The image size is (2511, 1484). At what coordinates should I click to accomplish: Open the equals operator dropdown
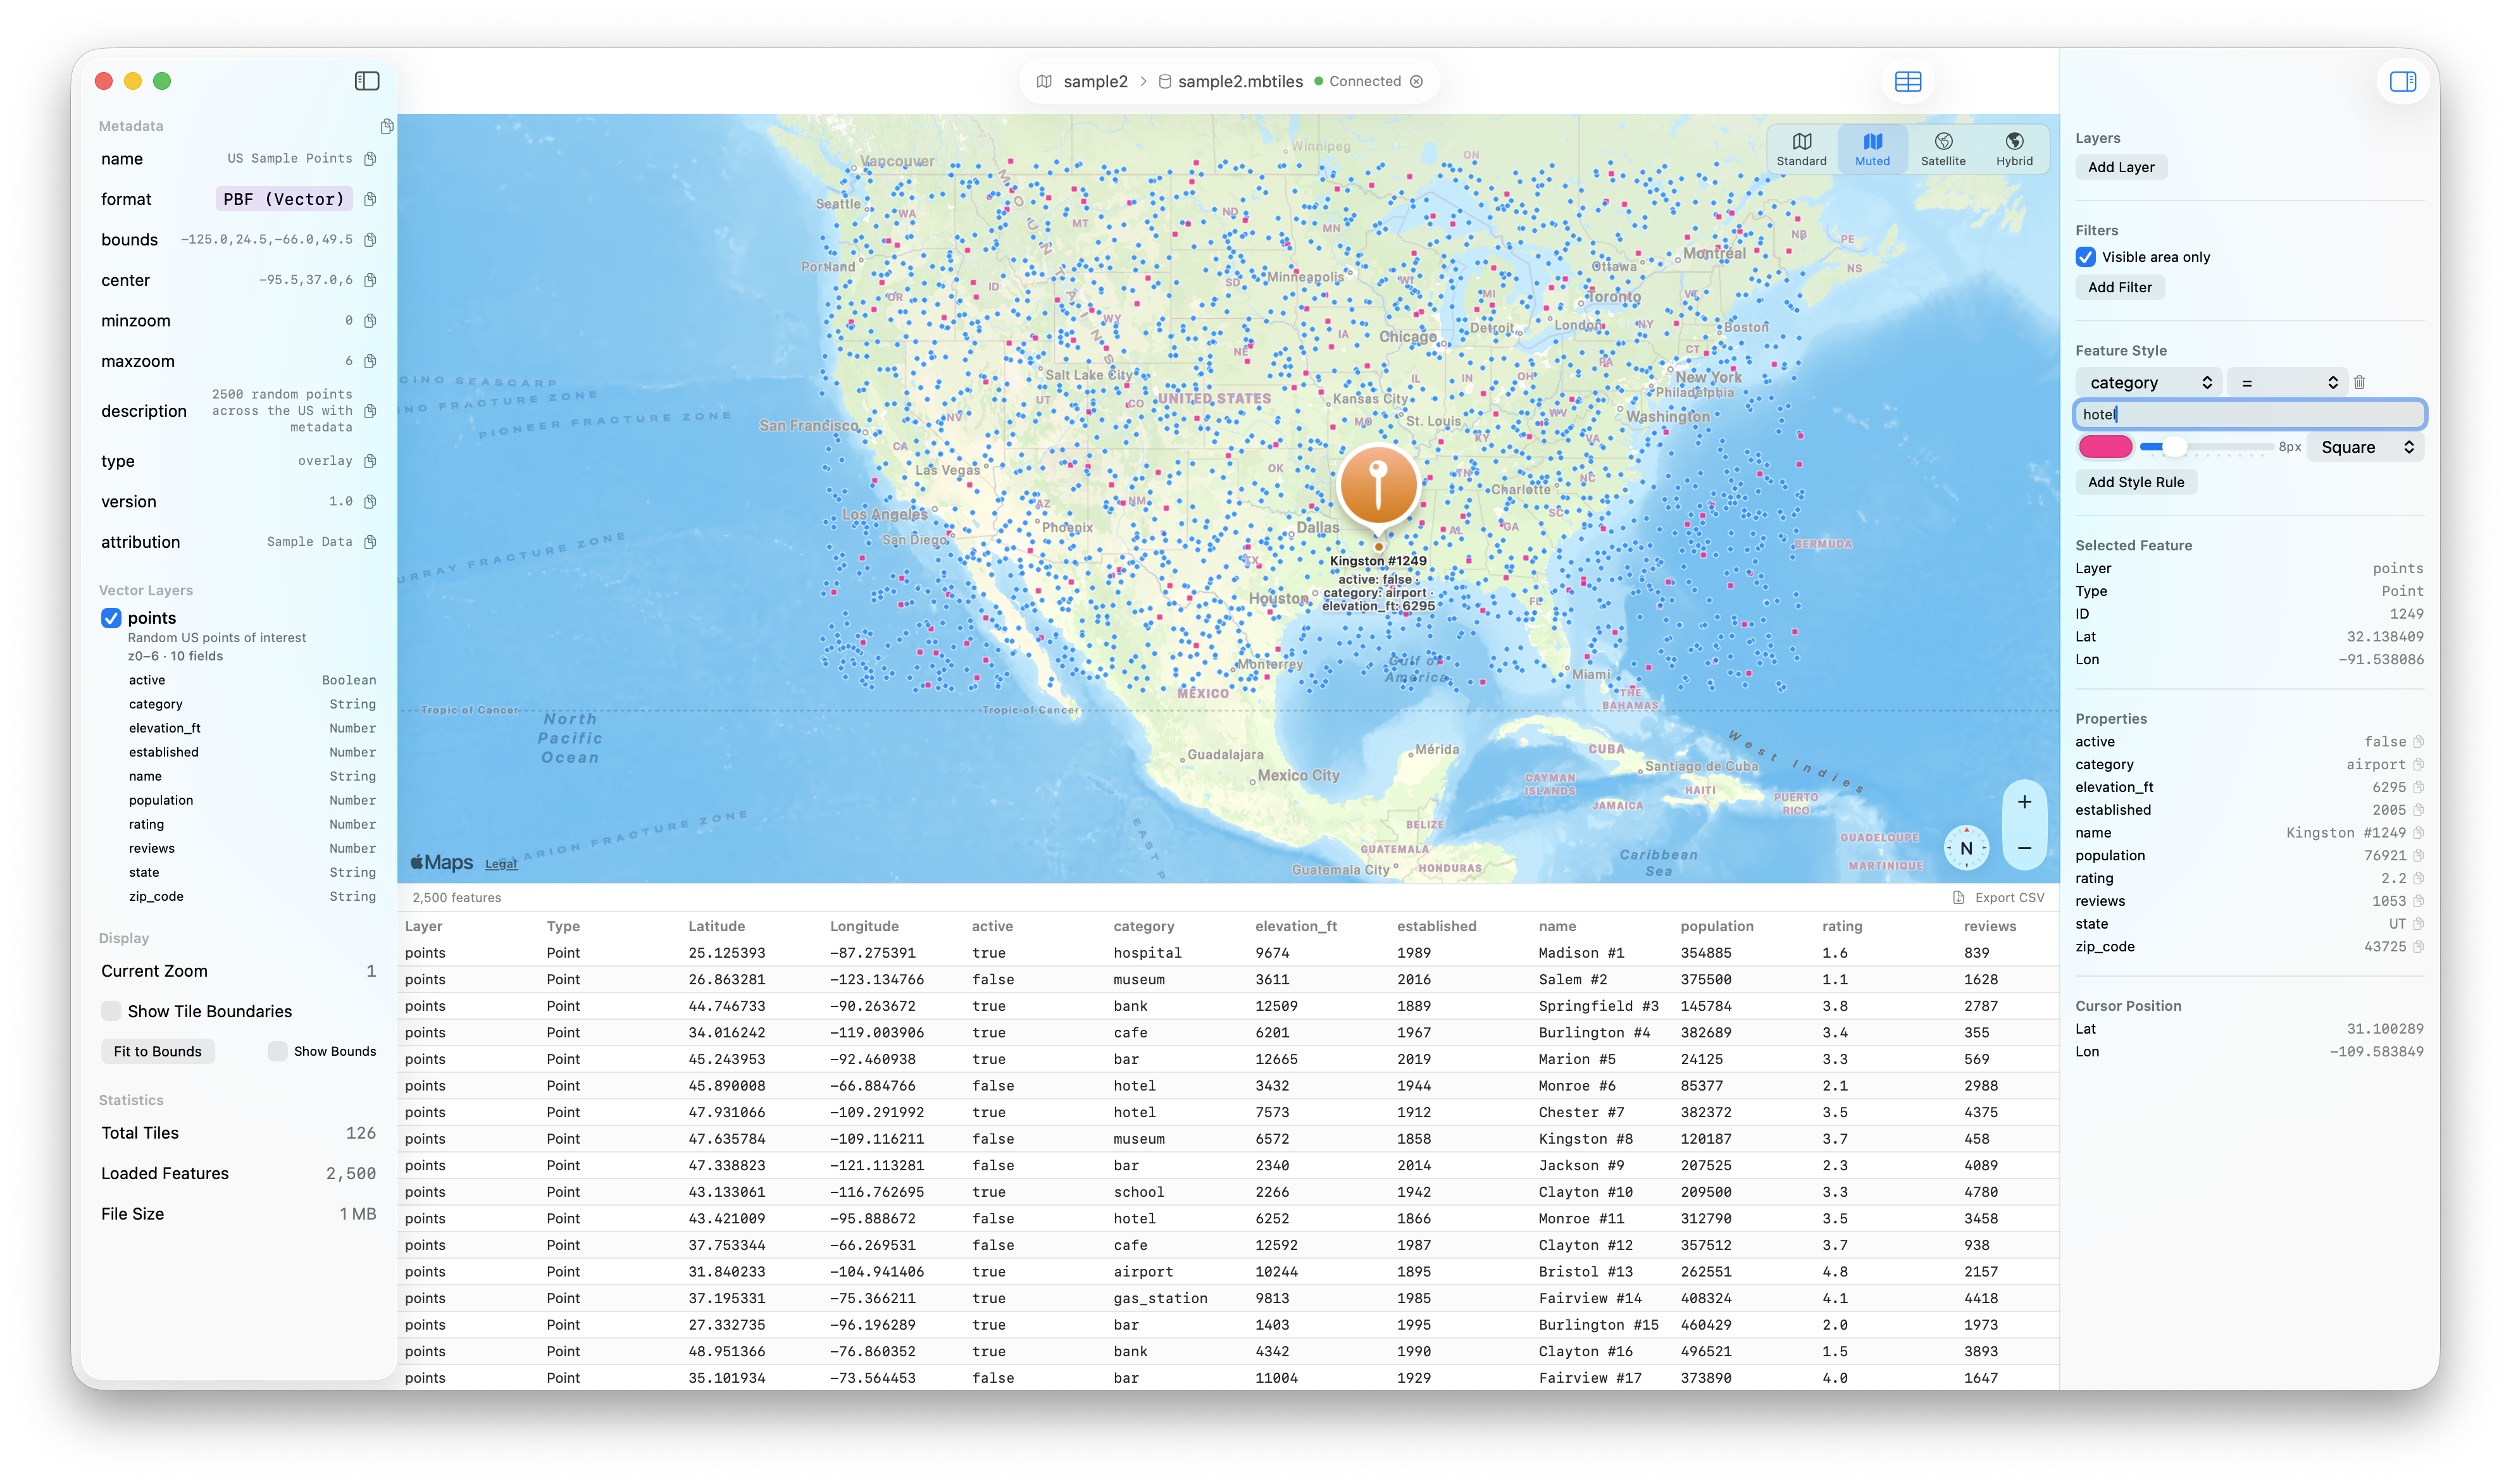tap(2287, 381)
